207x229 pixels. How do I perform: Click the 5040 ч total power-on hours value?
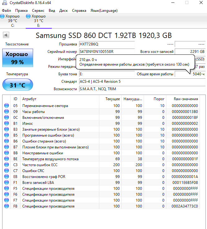coord(190,74)
